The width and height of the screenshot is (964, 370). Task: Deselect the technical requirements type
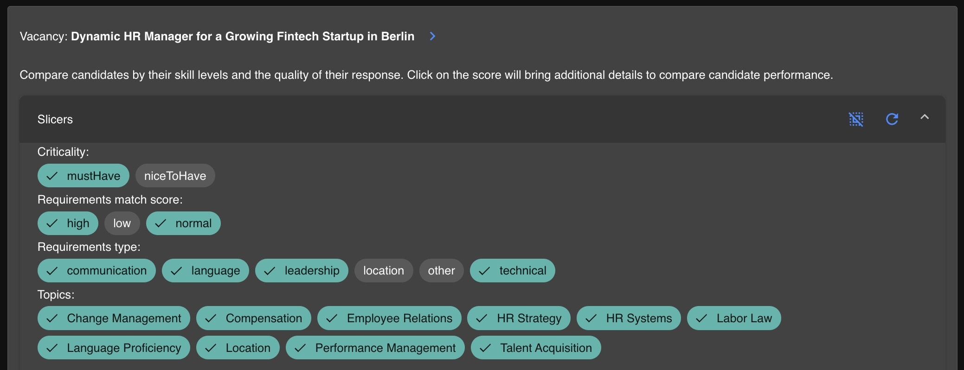[x=512, y=271]
